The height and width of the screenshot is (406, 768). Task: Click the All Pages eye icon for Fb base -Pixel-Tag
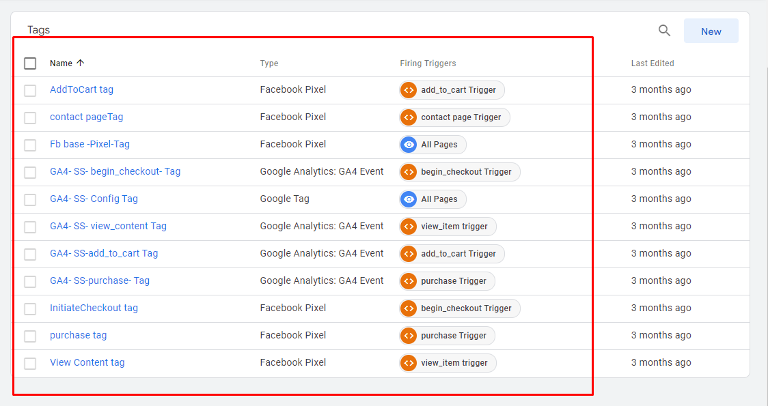[x=409, y=145]
